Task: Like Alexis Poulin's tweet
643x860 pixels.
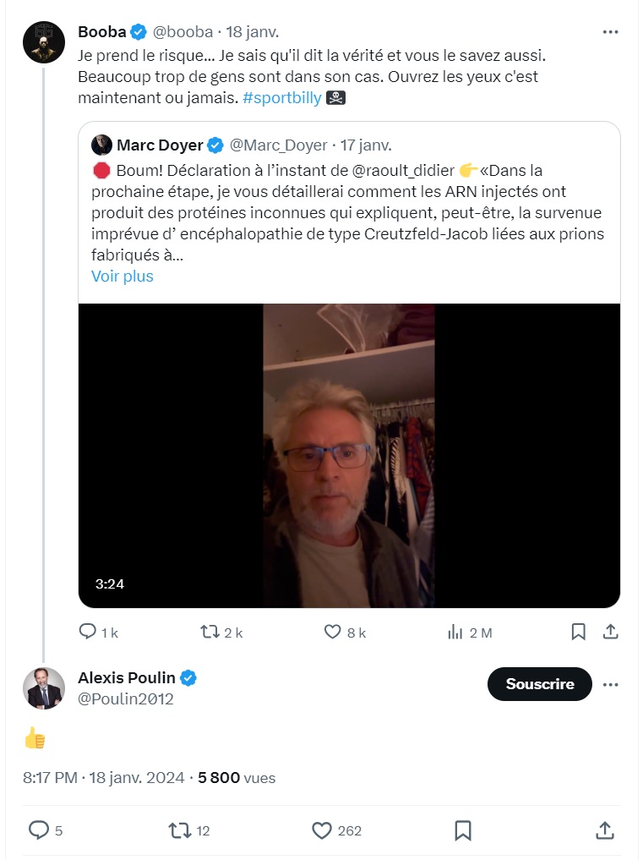Action: point(322,830)
